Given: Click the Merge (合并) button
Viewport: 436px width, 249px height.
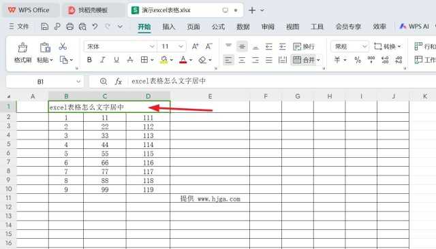Looking at the screenshot, I should click(x=304, y=60).
